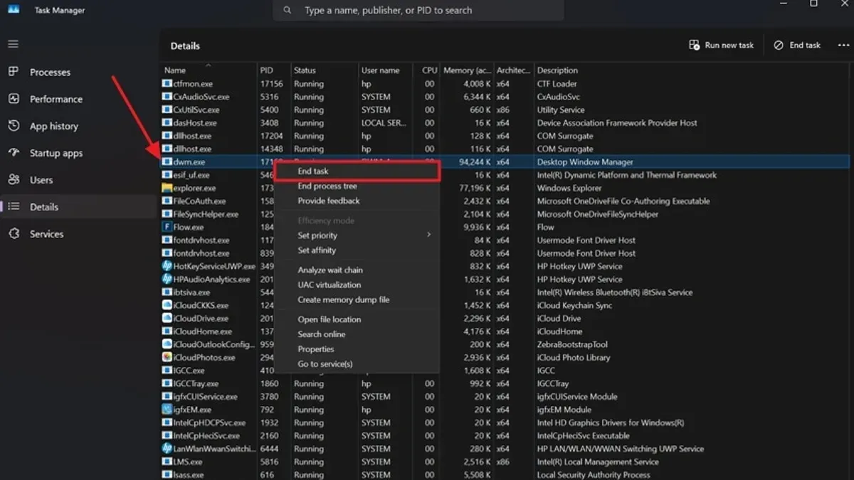This screenshot has height=480, width=854.
Task: Choose Create memory dump file
Action: [x=357, y=300]
